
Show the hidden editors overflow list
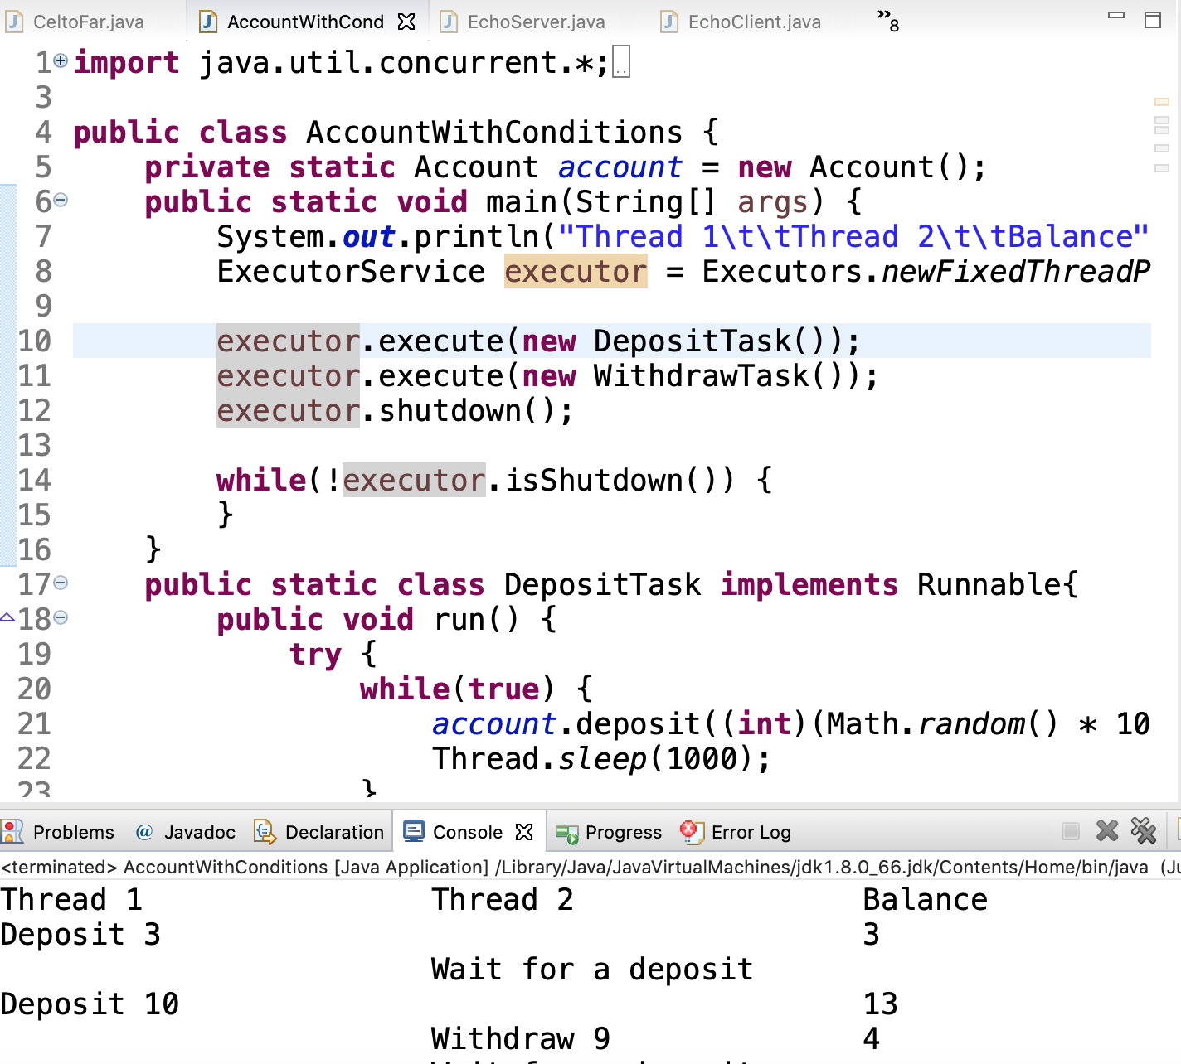click(888, 21)
